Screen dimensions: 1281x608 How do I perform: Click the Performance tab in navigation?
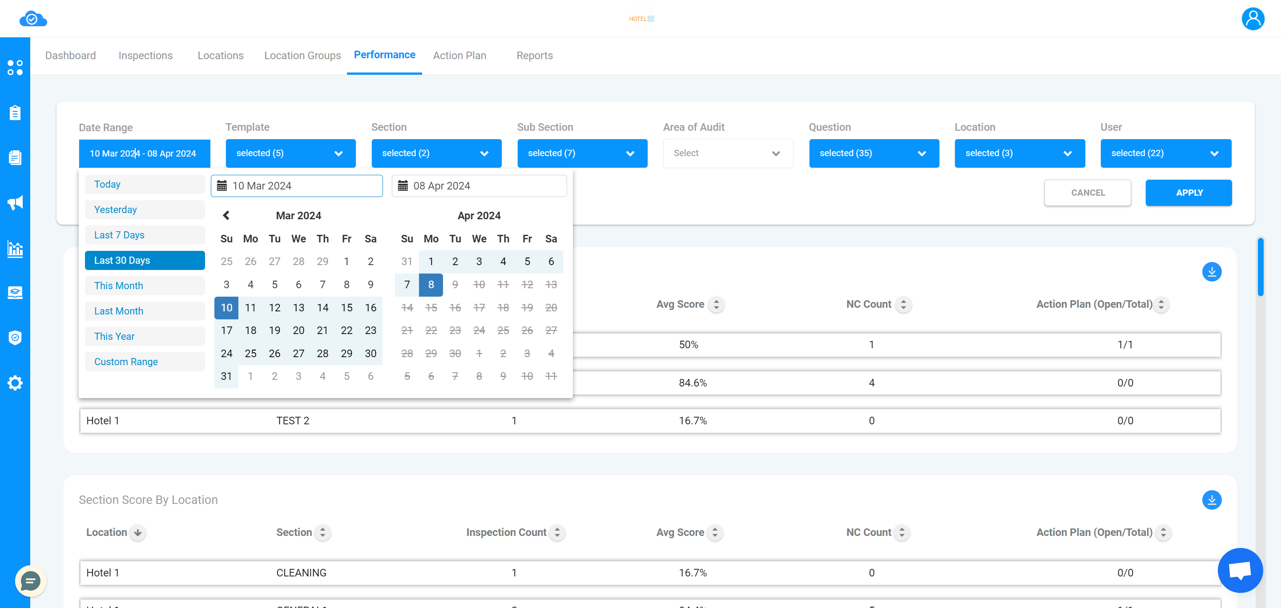pyautogui.click(x=384, y=56)
